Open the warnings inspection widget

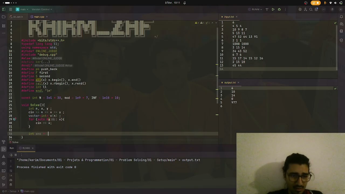(x=202, y=23)
